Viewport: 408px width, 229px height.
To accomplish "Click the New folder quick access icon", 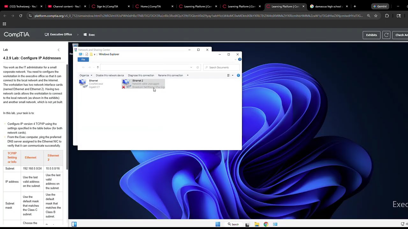I will coord(91,54).
